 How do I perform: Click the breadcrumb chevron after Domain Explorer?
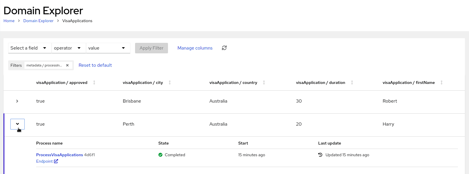click(x=58, y=21)
